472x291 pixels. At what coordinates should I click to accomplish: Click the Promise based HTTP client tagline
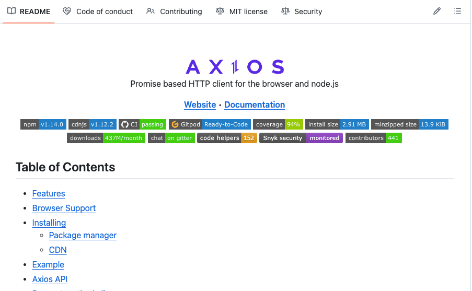click(x=235, y=84)
